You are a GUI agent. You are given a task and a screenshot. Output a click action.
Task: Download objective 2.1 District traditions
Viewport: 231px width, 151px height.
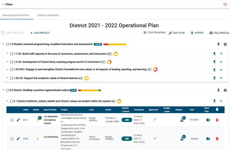tap(214, 101)
